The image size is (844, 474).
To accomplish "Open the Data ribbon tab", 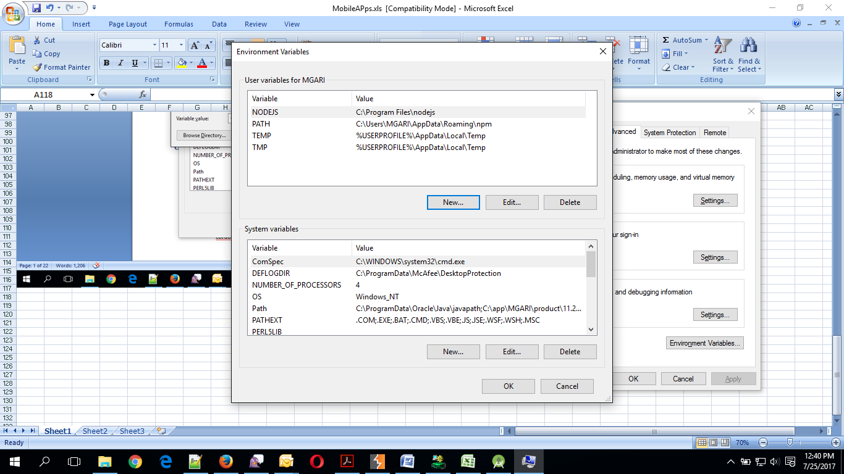I will coord(219,24).
